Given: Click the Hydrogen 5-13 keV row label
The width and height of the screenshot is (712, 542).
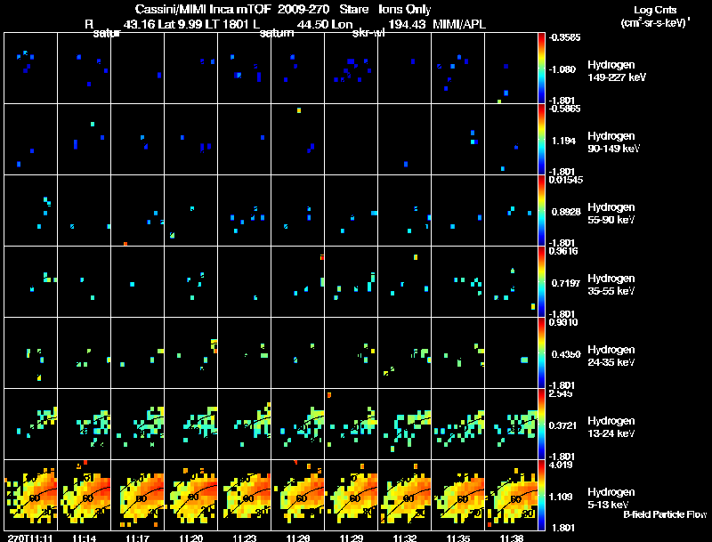Looking at the screenshot, I should tap(611, 498).
